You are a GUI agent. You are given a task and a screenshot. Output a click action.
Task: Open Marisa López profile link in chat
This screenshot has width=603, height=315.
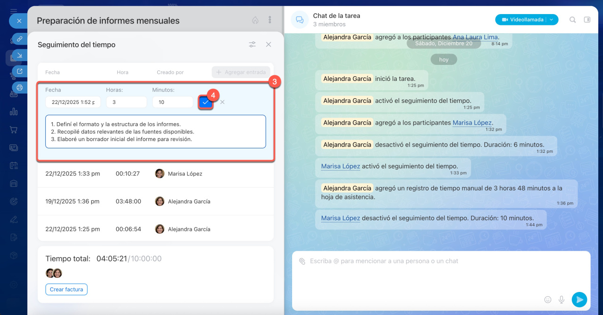(x=472, y=123)
